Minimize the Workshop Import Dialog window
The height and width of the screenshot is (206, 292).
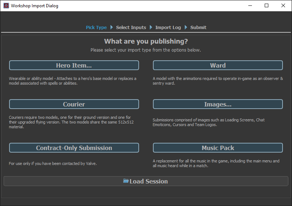(x=250, y=6)
